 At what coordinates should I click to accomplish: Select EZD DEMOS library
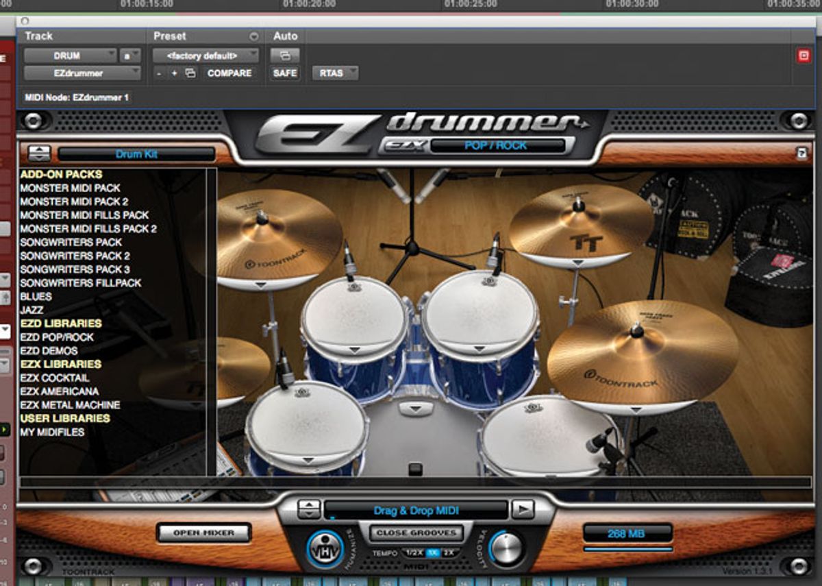pos(49,350)
